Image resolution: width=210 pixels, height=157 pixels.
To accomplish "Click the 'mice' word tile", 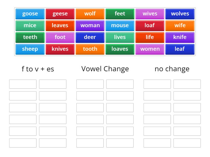I will pos(30,25).
